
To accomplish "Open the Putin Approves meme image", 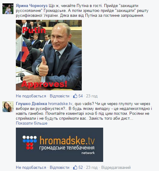I will (49, 55).
